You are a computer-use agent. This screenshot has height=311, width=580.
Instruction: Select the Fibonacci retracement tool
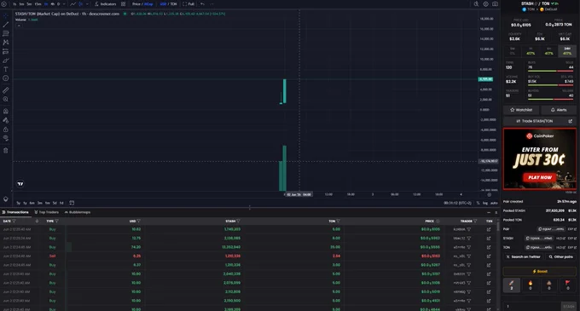tap(6, 33)
